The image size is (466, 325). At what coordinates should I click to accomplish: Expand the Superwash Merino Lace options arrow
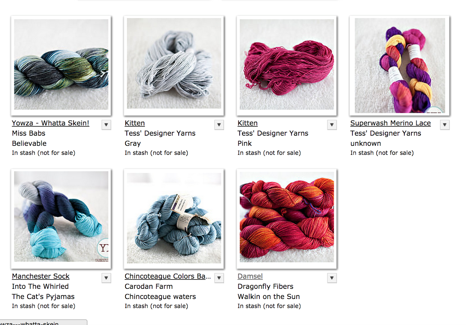(445, 125)
